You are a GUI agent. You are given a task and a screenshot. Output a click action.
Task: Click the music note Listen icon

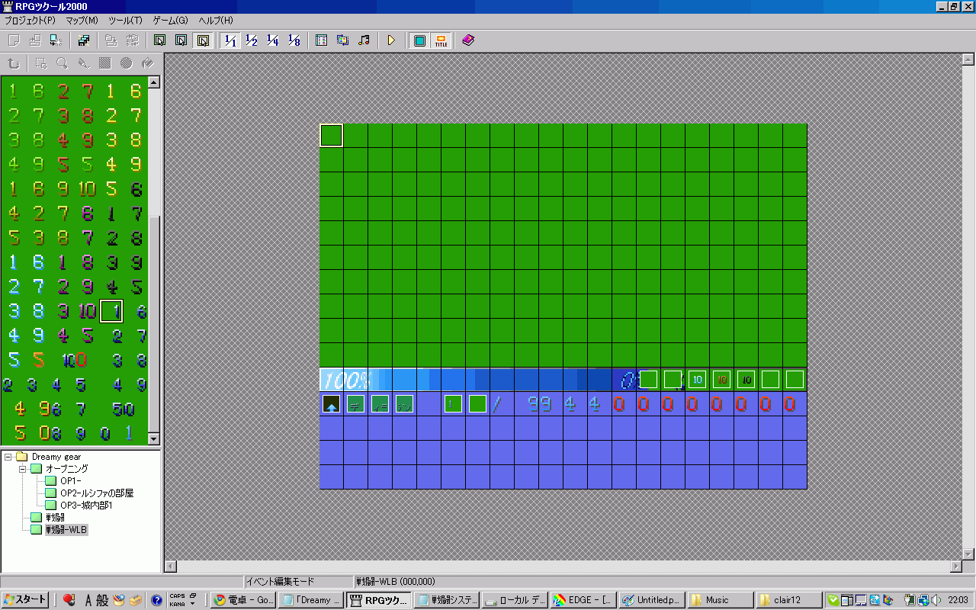click(364, 40)
